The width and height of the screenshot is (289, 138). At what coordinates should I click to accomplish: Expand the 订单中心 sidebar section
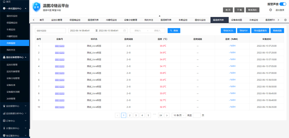pos(25,121)
